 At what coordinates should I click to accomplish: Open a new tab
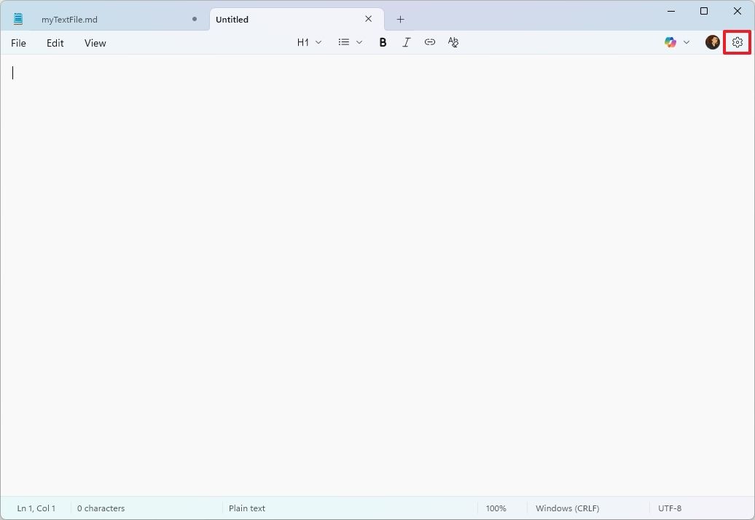coord(400,19)
